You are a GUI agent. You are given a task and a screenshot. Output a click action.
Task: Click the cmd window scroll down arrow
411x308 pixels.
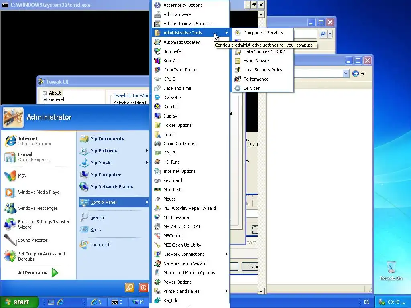point(261,292)
